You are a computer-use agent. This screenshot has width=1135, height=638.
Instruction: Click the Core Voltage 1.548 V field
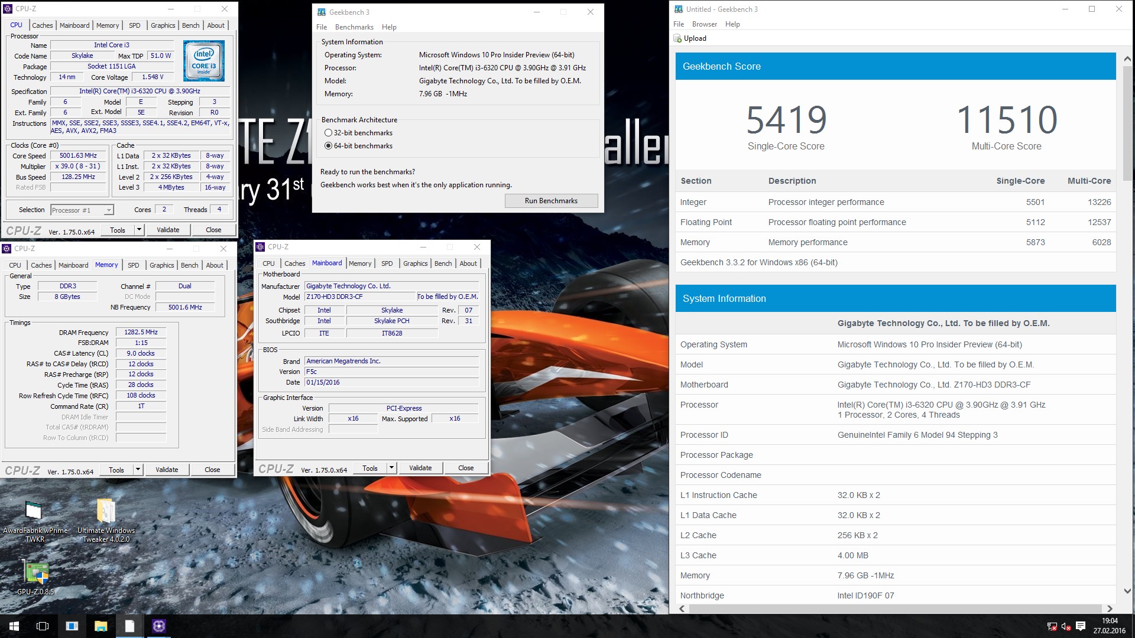(153, 77)
